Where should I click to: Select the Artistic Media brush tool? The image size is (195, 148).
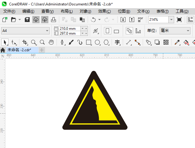point(71,42)
